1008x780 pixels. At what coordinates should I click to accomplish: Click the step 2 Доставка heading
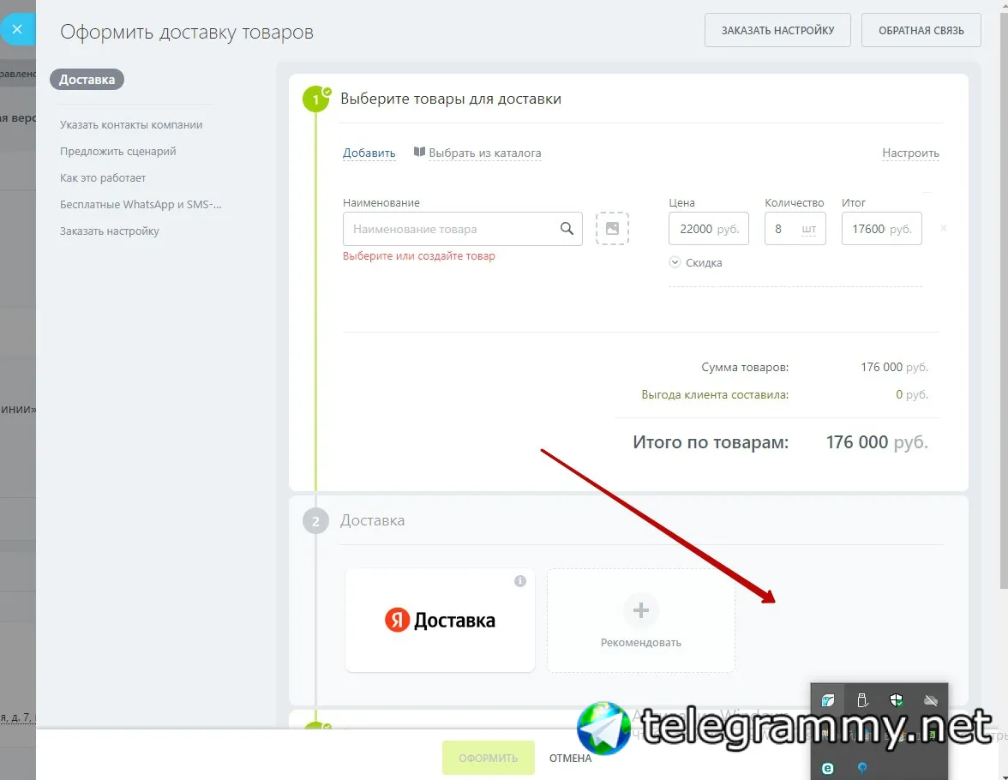point(372,520)
